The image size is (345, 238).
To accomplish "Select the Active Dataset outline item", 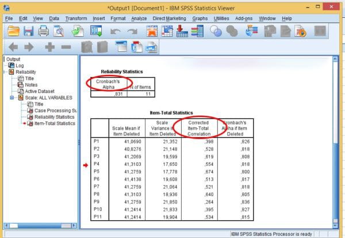I will click(40, 91).
